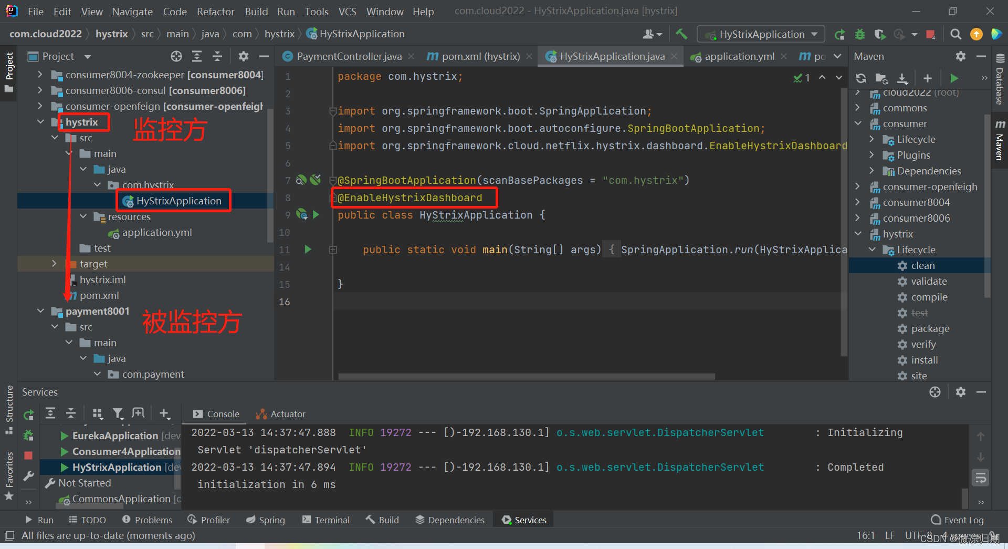
Task: Open the TODO tool window
Action: click(x=87, y=520)
